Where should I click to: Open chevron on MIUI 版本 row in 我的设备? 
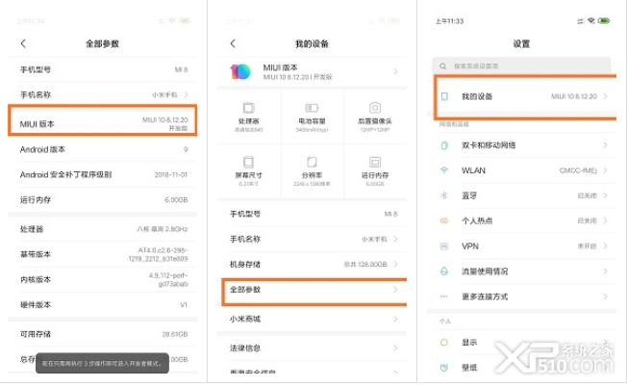point(395,71)
